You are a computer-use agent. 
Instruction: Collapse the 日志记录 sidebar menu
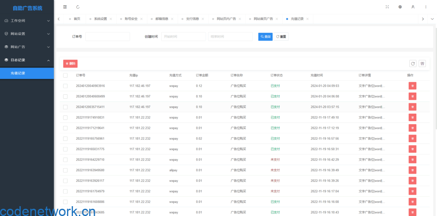[x=27, y=60]
